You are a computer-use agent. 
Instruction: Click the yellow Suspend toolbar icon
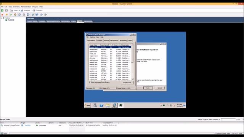6,14
